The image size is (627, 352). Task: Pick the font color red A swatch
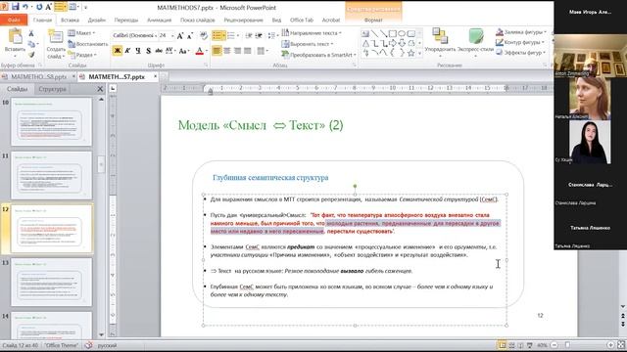[200, 51]
